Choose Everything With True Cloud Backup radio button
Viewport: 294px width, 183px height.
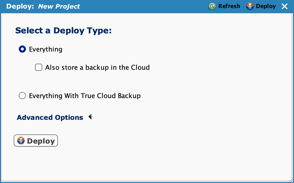(22, 96)
